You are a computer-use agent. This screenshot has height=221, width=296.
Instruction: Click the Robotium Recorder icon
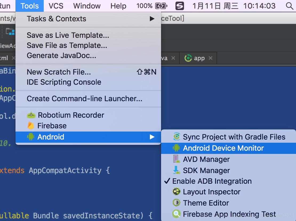31,115
